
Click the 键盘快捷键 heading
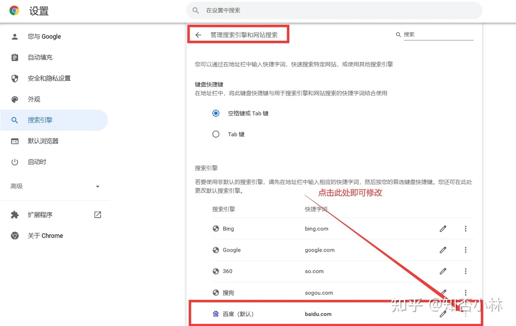pos(209,85)
